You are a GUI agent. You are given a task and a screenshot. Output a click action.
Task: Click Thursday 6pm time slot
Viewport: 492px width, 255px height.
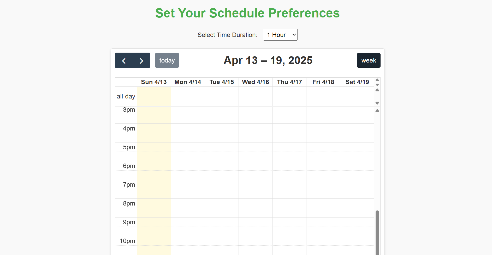[x=289, y=166]
